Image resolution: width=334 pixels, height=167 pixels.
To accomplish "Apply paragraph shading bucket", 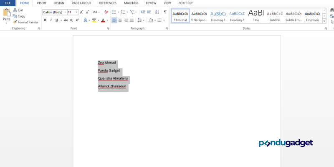I will tap(151, 20).
